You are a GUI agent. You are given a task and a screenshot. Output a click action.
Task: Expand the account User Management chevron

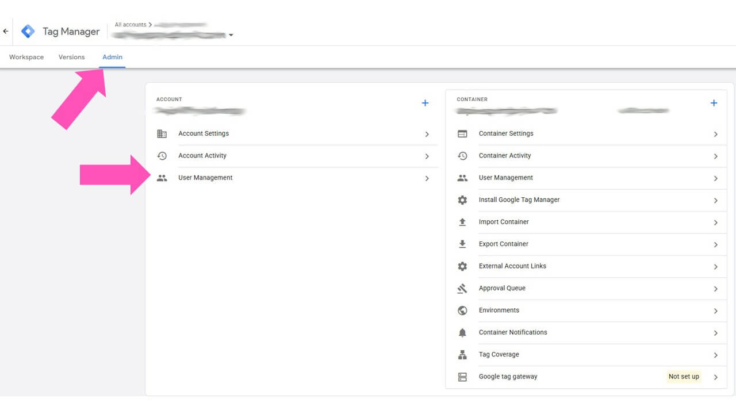coord(427,178)
